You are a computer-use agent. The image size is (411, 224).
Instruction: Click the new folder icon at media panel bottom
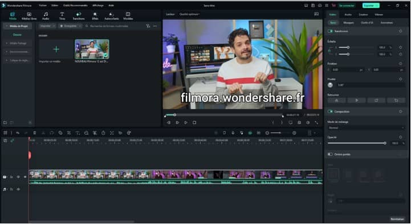tap(5, 122)
